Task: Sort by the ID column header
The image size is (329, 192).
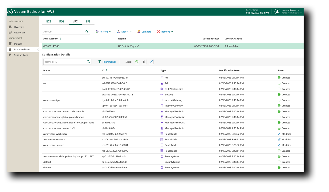Action: [105, 70]
